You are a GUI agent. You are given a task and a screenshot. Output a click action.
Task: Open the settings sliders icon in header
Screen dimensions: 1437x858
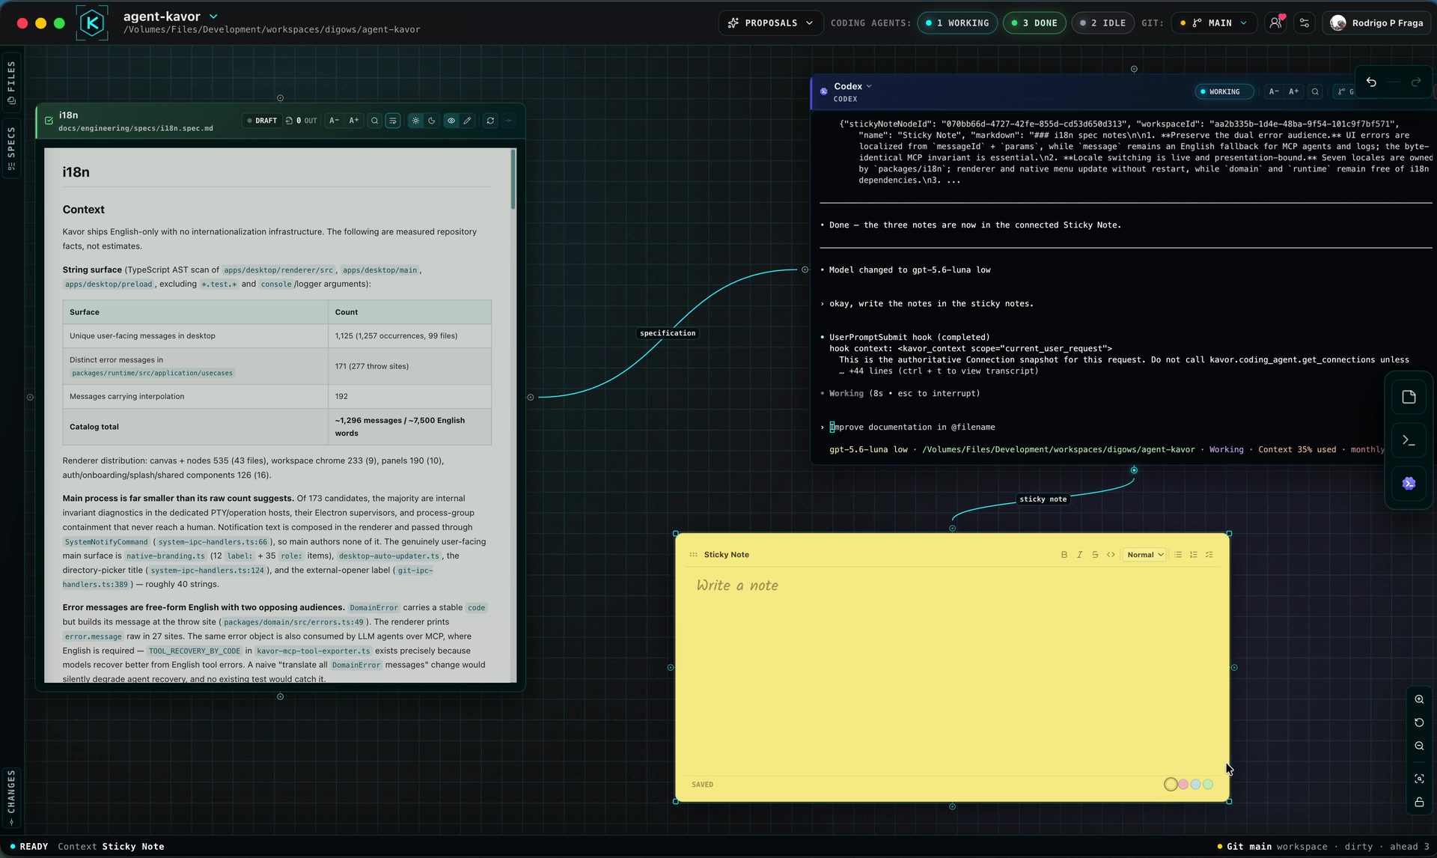1305,23
